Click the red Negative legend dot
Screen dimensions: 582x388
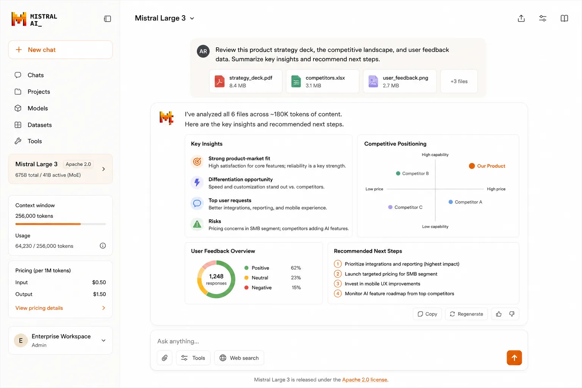[x=247, y=288]
